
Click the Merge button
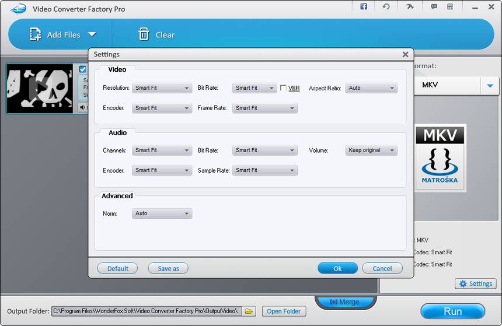click(x=345, y=302)
